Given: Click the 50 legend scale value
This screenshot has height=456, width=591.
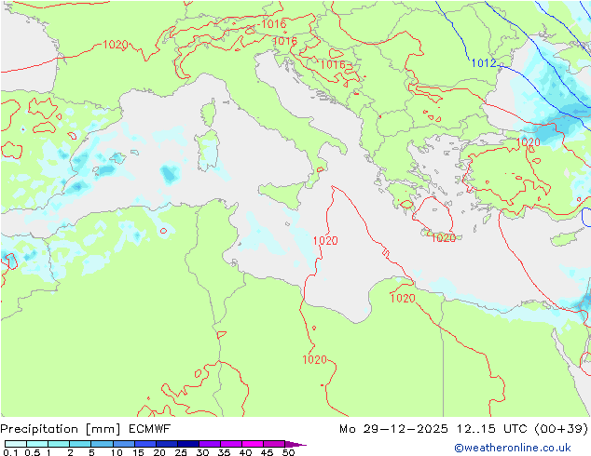Looking at the screenshot, I should click(x=288, y=452).
